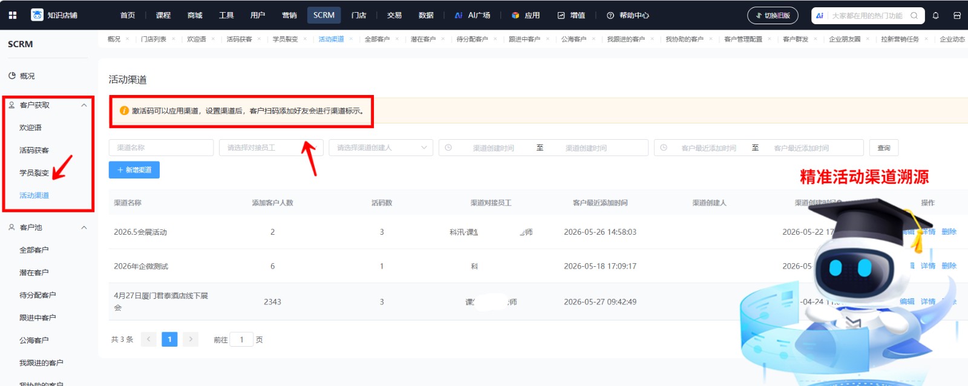Open the 门店 top navigation item

[x=359, y=15]
